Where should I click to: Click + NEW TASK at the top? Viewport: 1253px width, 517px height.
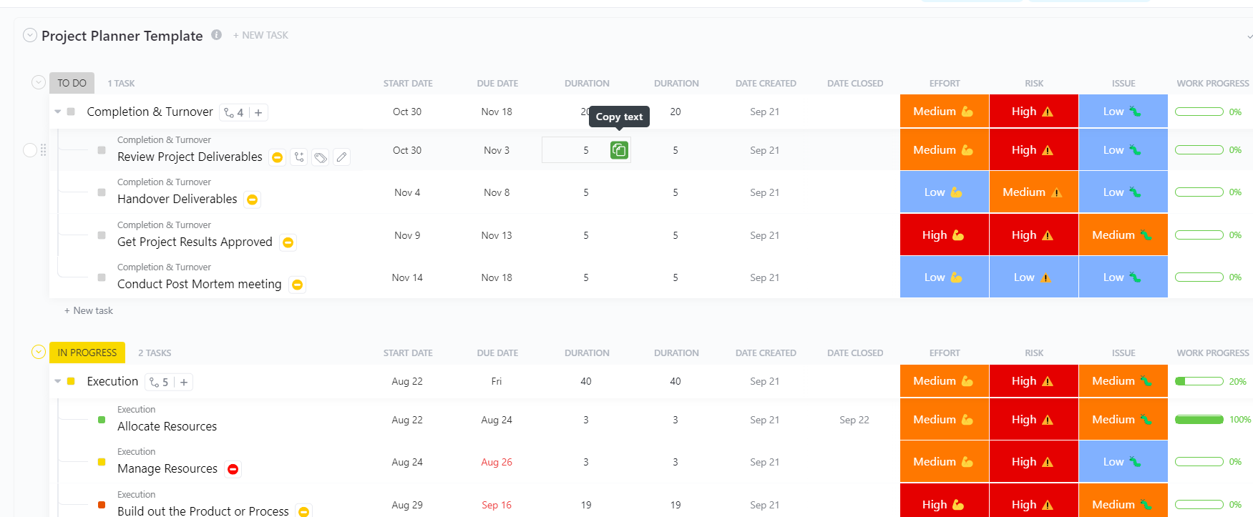point(260,34)
